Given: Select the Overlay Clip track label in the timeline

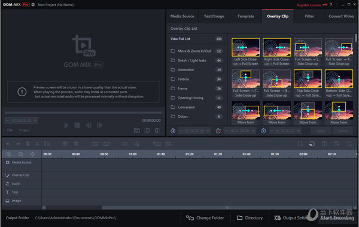Looking at the screenshot, I should 20,175.
